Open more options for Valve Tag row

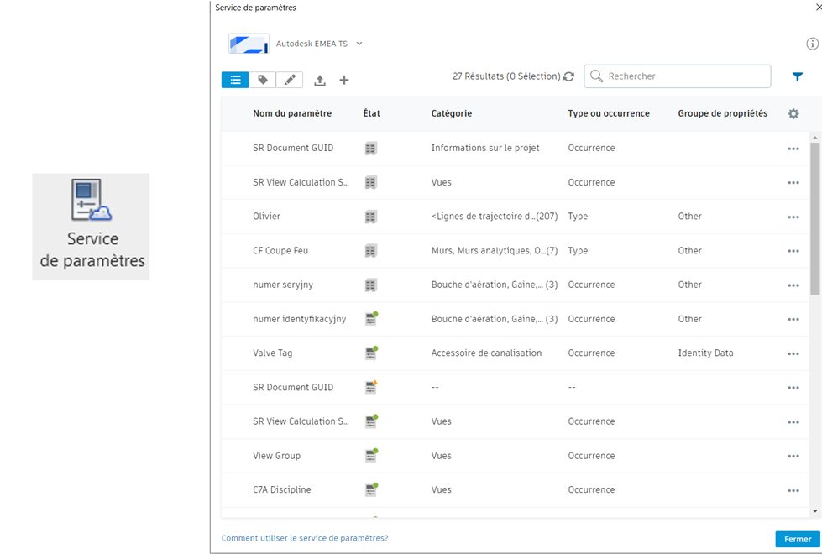(793, 353)
